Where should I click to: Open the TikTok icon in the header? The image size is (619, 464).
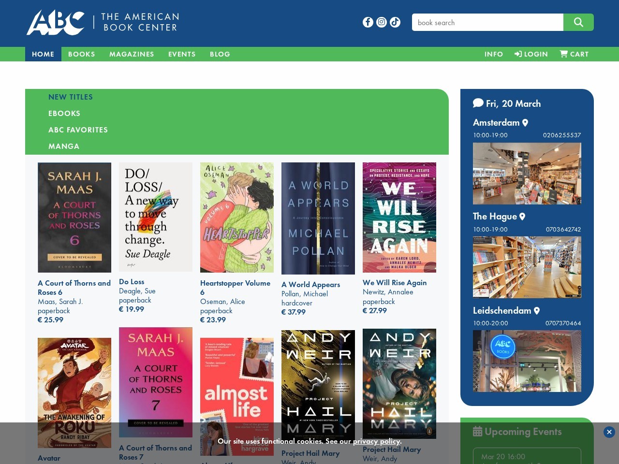pyautogui.click(x=395, y=22)
